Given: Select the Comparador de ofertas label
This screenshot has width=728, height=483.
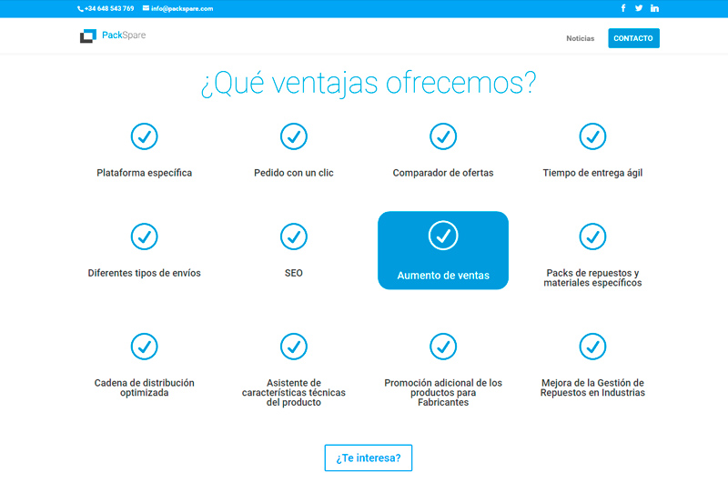Looking at the screenshot, I should click(443, 173).
